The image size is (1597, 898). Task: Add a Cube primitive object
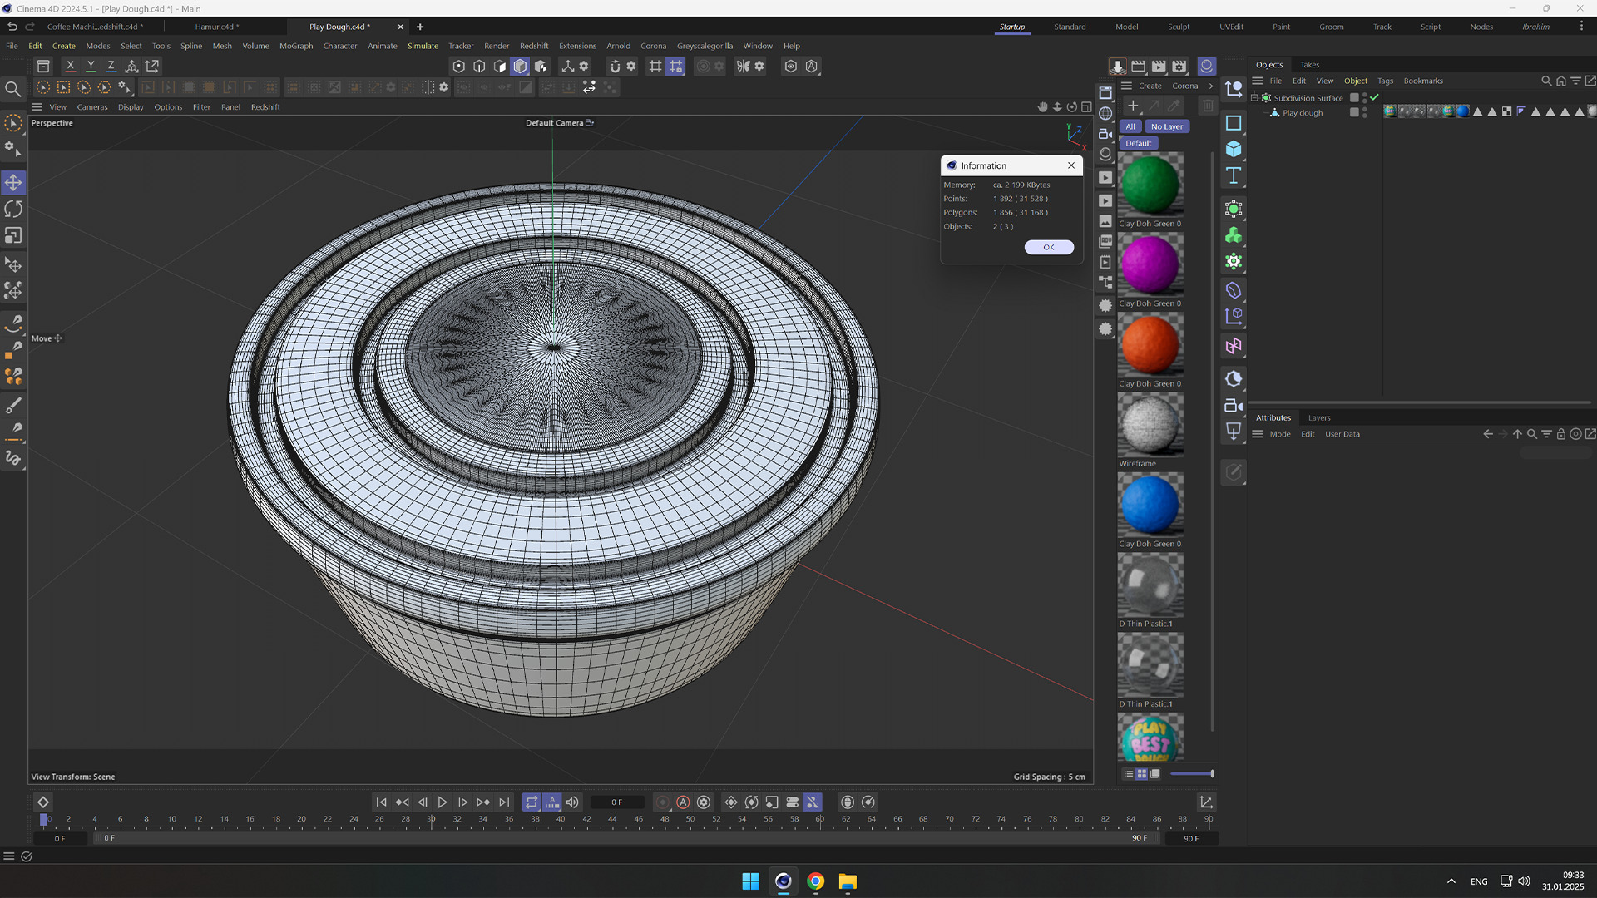1234,149
